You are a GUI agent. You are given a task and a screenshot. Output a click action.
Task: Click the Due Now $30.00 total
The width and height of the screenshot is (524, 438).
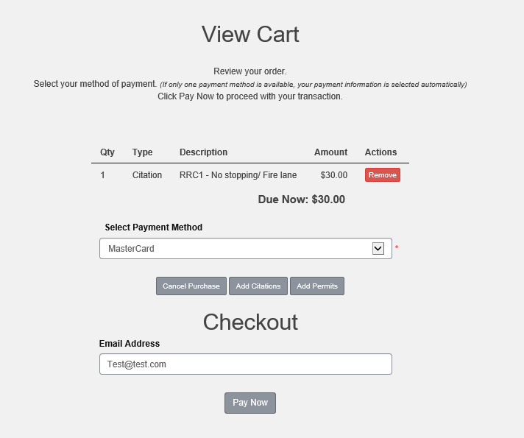pyautogui.click(x=302, y=199)
